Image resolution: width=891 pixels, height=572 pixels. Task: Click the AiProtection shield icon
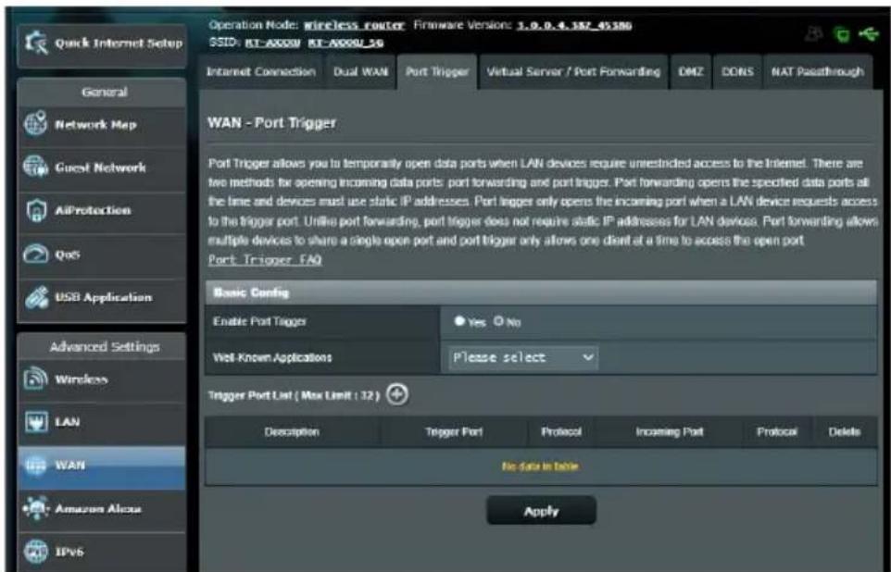coord(35,211)
